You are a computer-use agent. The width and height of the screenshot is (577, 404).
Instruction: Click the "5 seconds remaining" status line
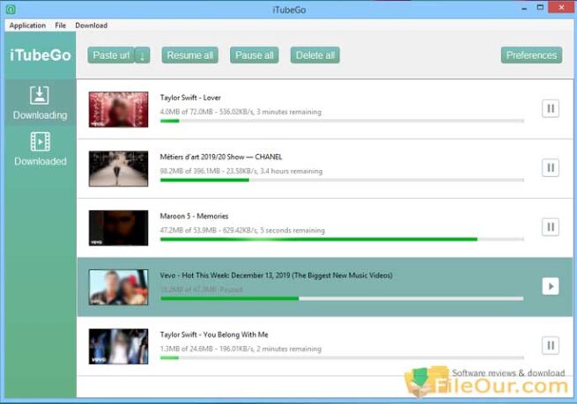[x=242, y=231]
